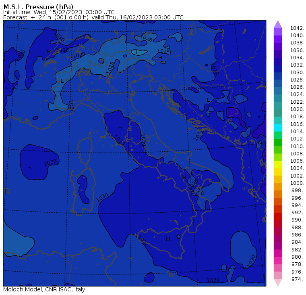Image resolution: width=306 pixels, height=295 pixels.
Task: Pick the bright green legend band between 1010 and 1012
Action: 278,142
